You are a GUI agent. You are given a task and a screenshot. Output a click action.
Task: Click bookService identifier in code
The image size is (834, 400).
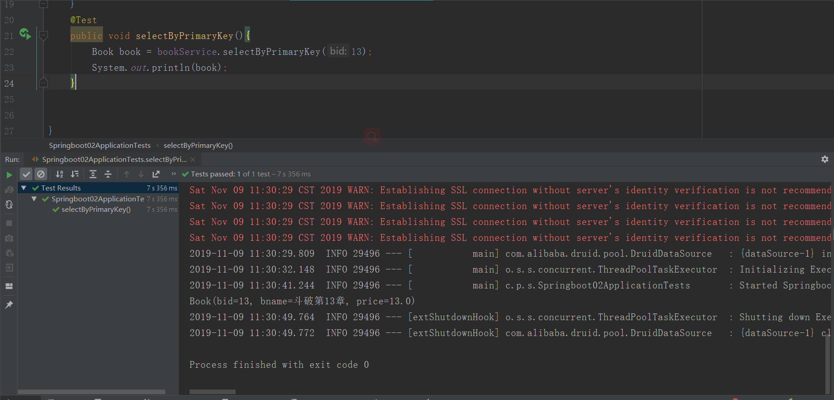(187, 52)
